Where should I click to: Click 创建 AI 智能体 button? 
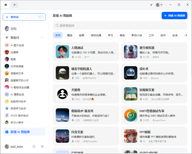tap(174, 15)
